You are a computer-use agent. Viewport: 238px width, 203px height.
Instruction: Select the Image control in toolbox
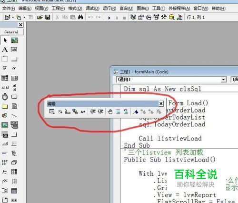(5, 125)
